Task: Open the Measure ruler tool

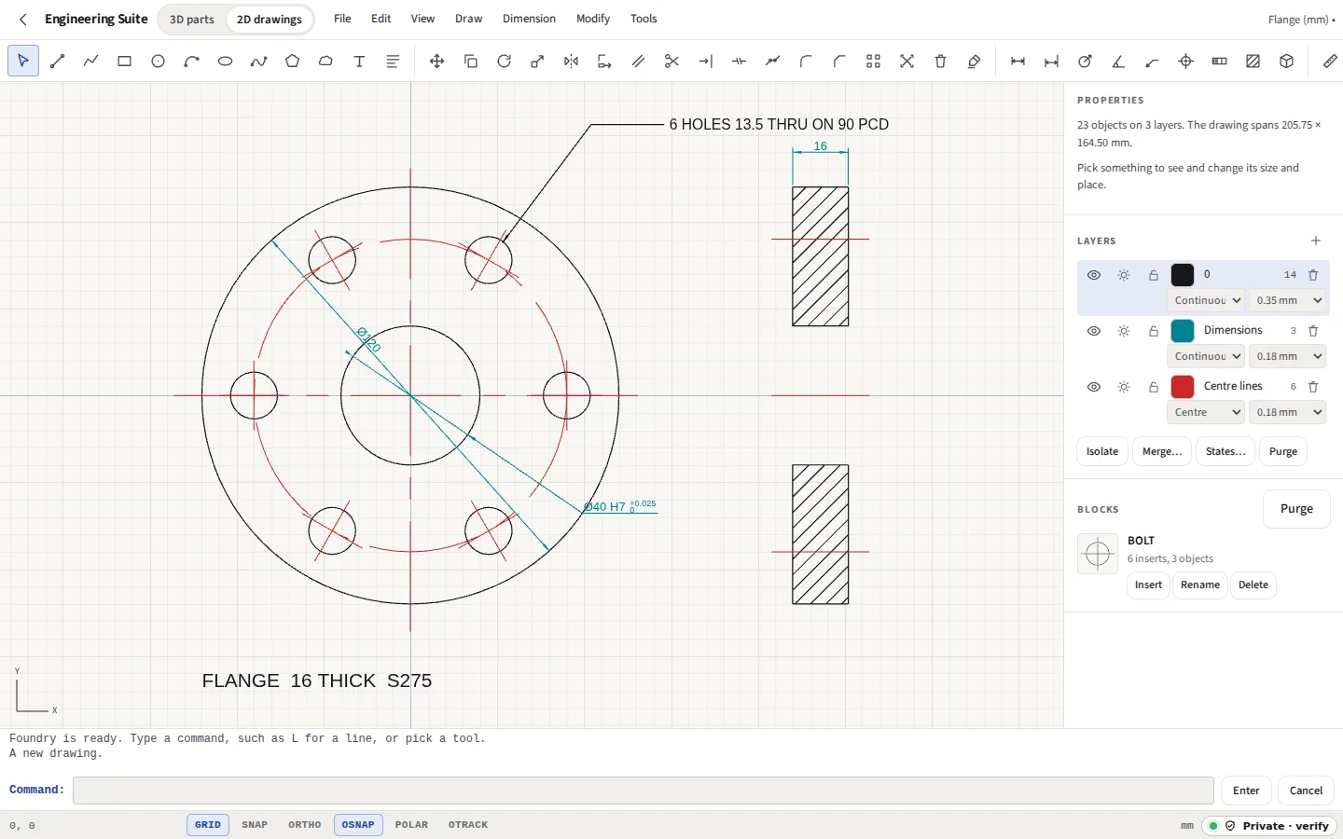Action: click(1330, 62)
